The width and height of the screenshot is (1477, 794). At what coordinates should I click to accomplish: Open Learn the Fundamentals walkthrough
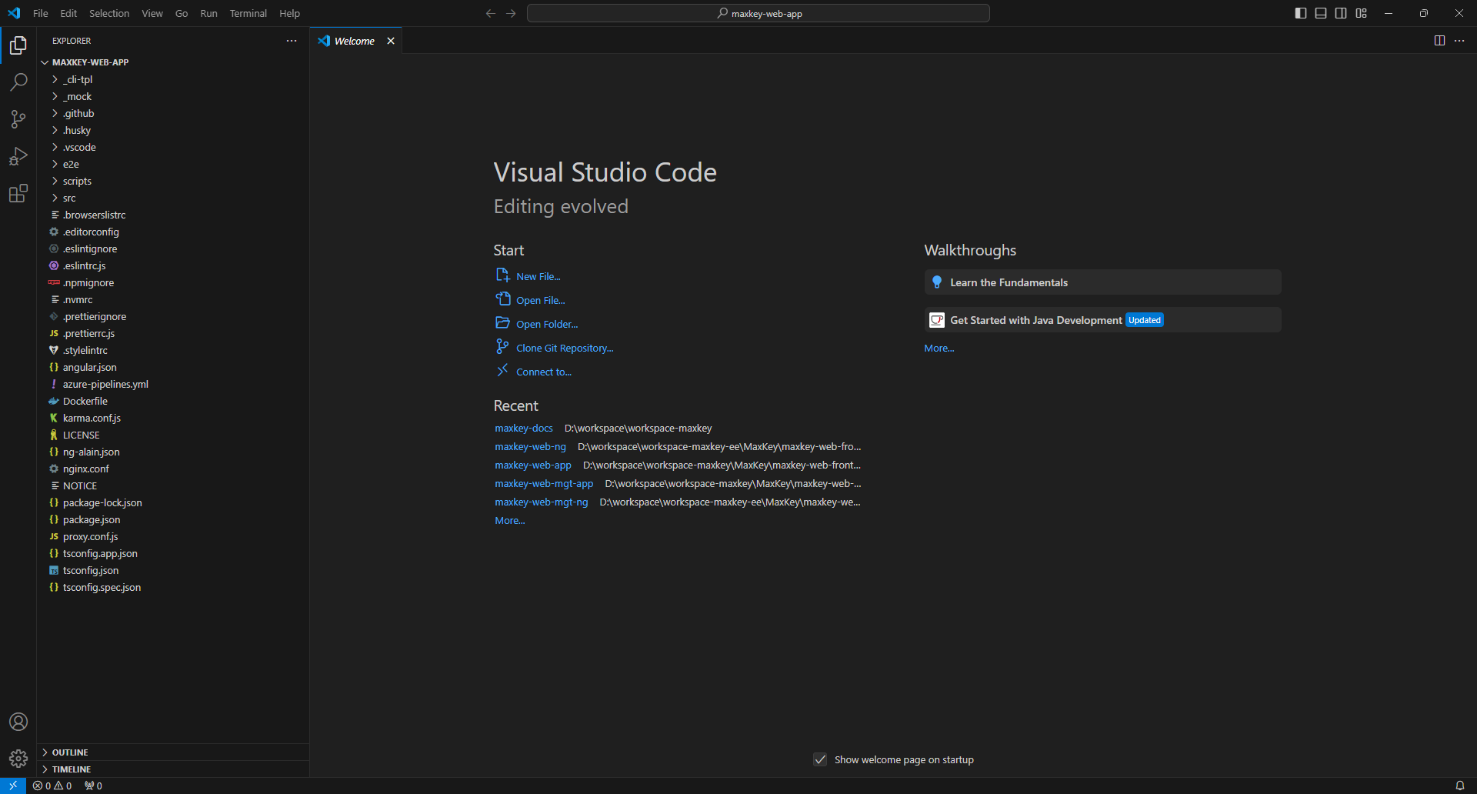click(1102, 282)
